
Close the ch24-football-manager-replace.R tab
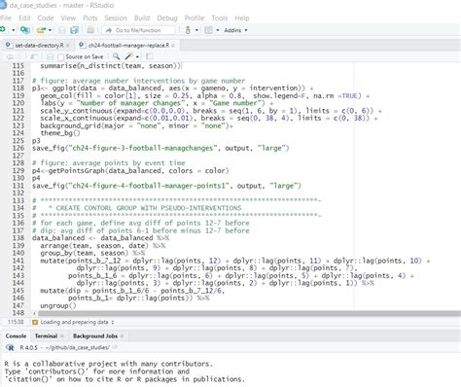coord(173,46)
